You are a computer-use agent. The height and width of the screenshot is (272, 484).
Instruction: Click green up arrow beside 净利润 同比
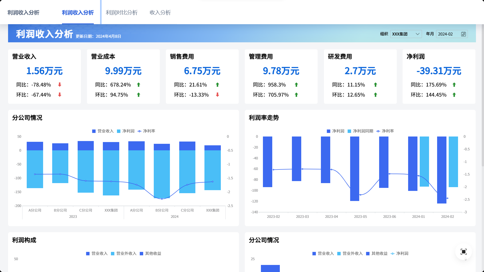(454, 85)
